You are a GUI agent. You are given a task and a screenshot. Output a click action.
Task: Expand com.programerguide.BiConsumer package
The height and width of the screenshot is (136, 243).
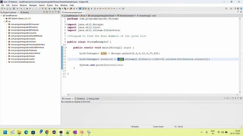(x=7, y=24)
